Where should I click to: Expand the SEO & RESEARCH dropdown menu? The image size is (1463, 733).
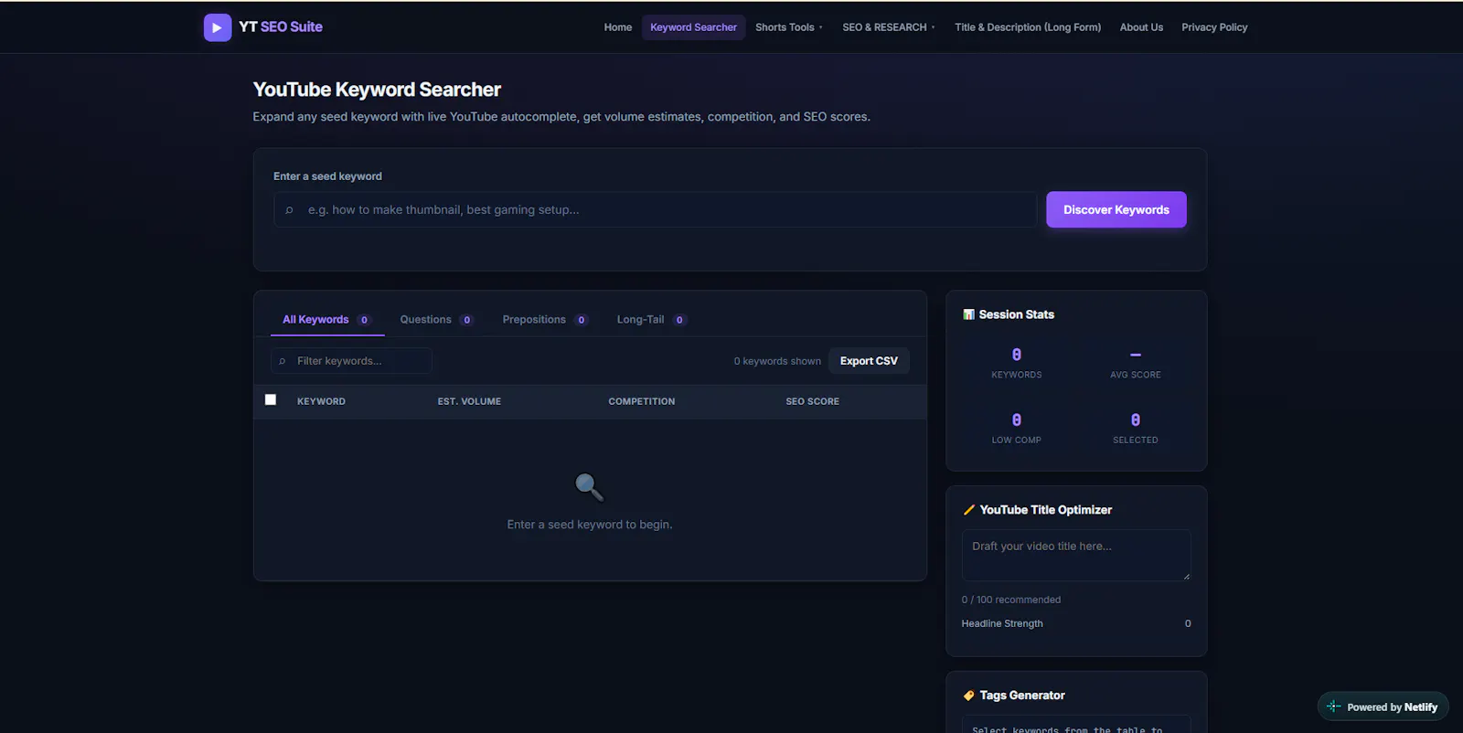tap(888, 27)
